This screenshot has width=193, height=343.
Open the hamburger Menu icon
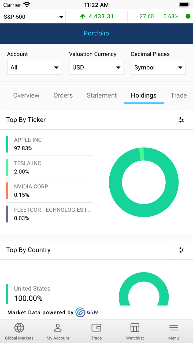pos(173,328)
